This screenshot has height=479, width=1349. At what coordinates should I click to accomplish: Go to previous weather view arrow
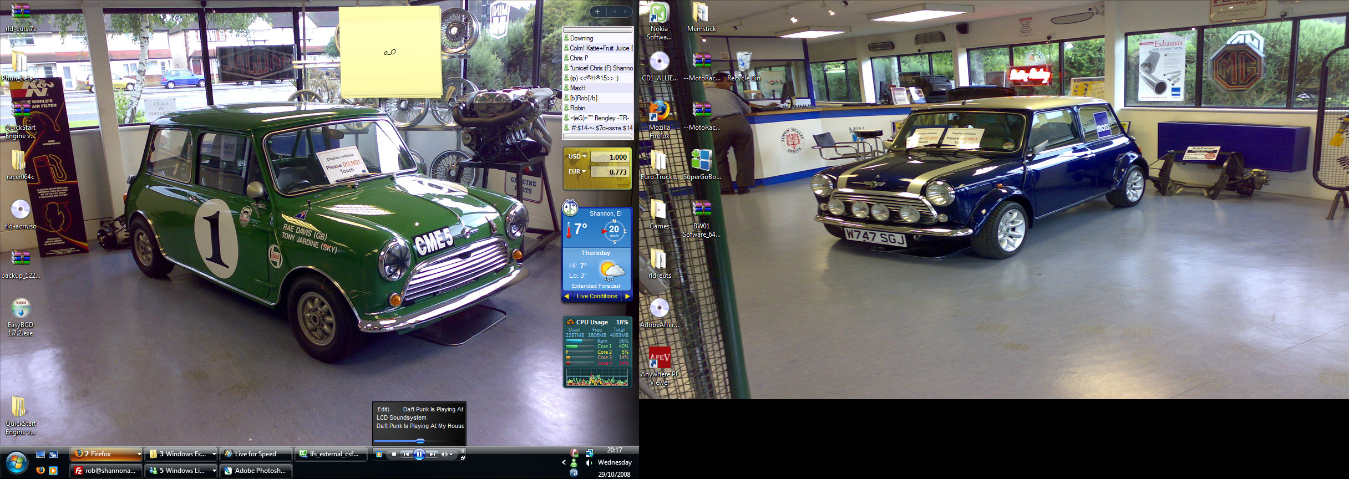pyautogui.click(x=567, y=296)
